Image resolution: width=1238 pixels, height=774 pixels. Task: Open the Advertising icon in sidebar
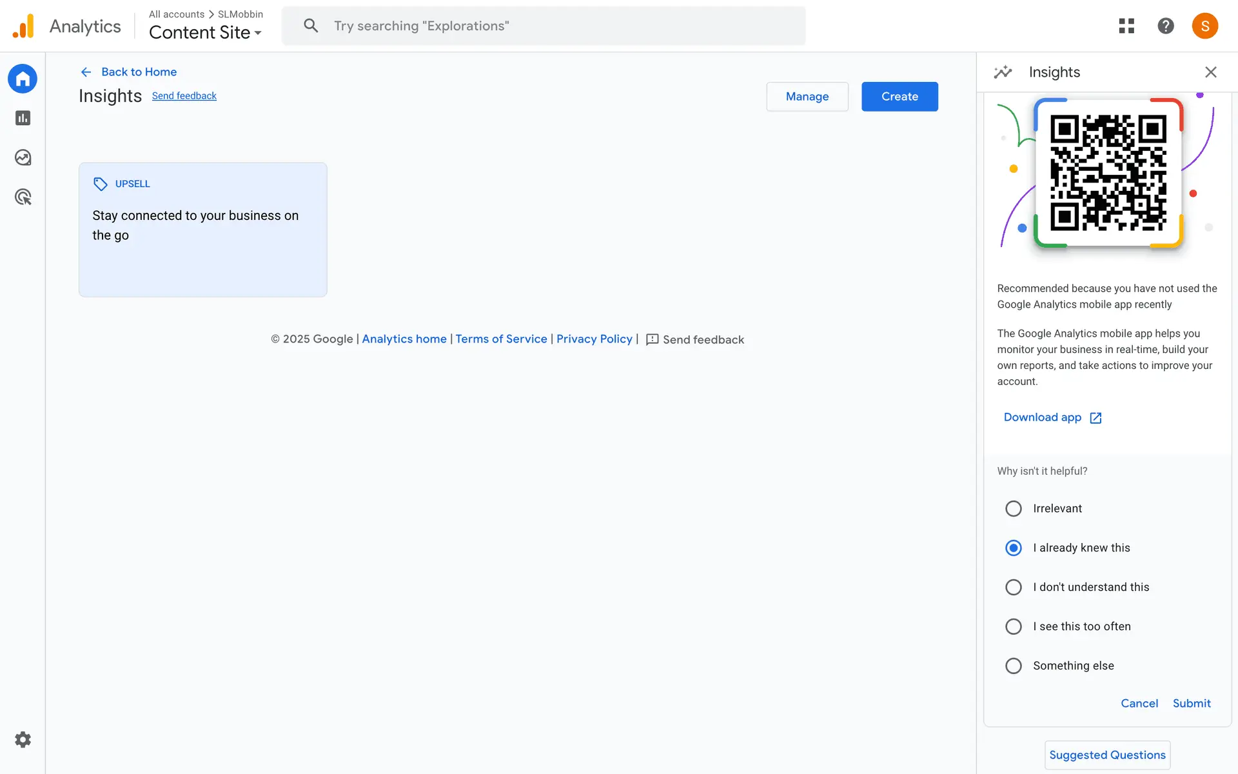(23, 197)
